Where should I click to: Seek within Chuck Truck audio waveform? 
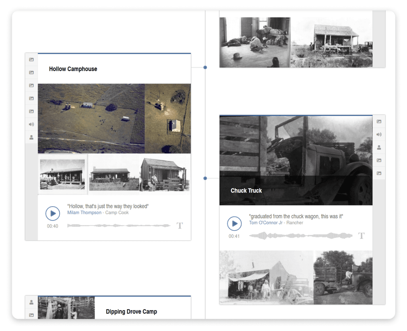pos(300,236)
